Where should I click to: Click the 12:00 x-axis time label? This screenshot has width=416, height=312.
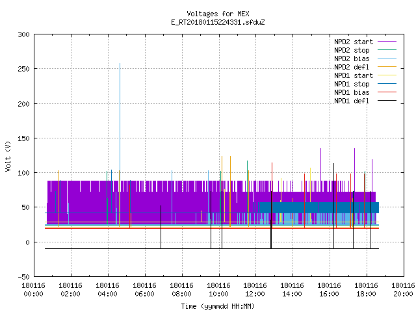coord(255,294)
